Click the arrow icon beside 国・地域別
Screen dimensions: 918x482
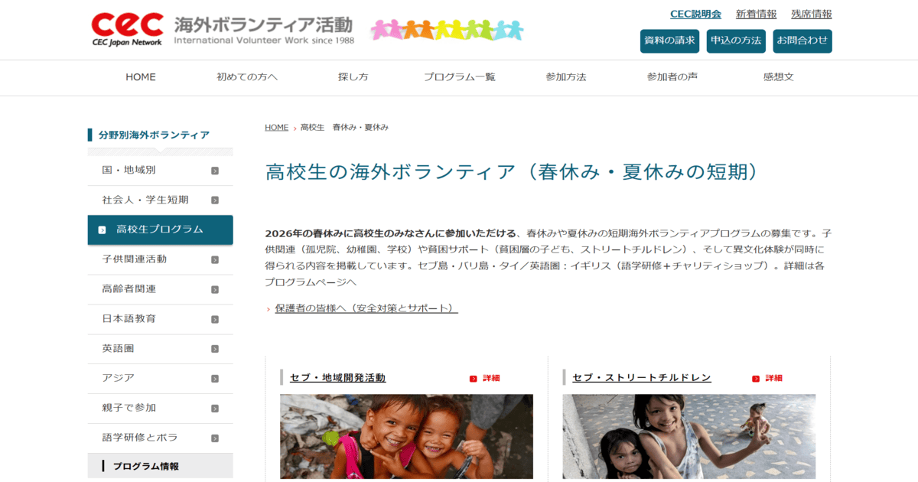coord(215,171)
